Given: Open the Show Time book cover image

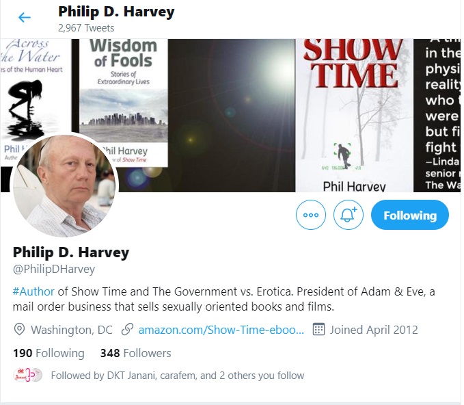Looking at the screenshot, I should click(354, 116).
